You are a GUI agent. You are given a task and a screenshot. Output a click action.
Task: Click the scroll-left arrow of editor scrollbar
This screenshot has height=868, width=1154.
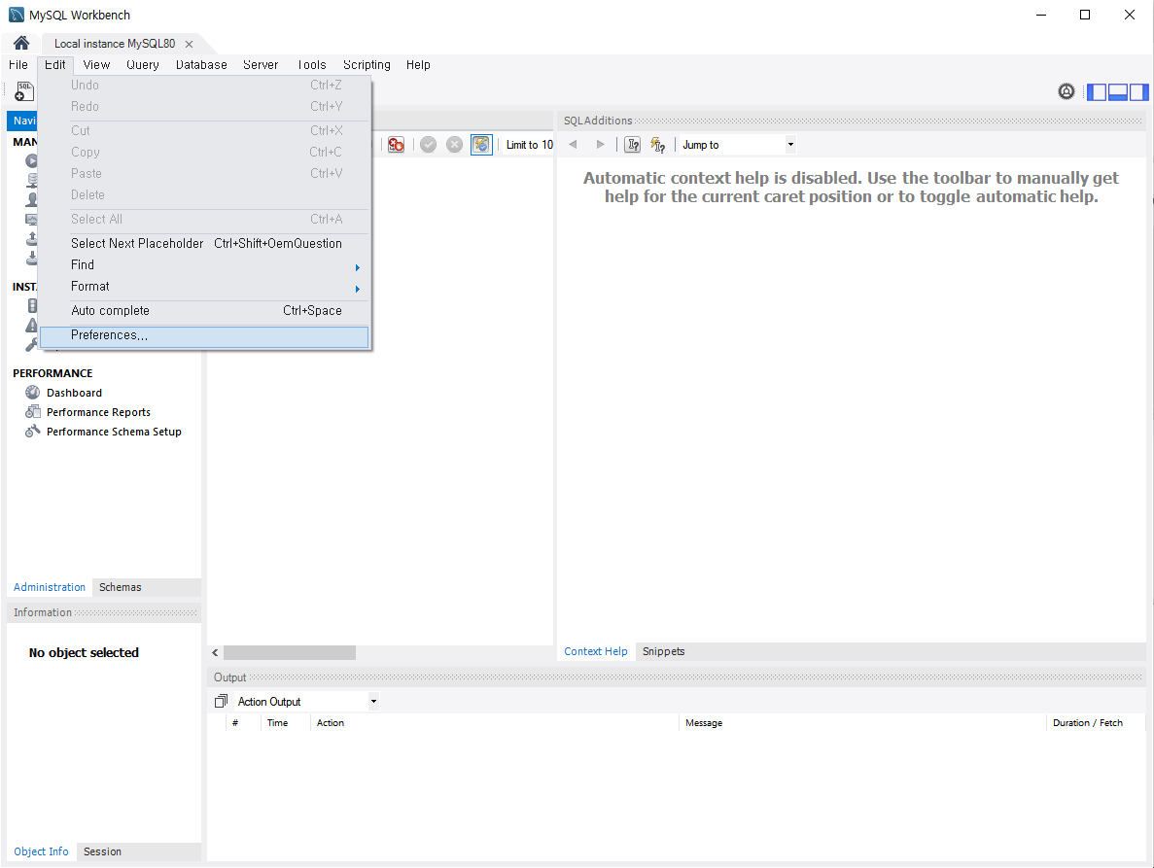point(215,652)
